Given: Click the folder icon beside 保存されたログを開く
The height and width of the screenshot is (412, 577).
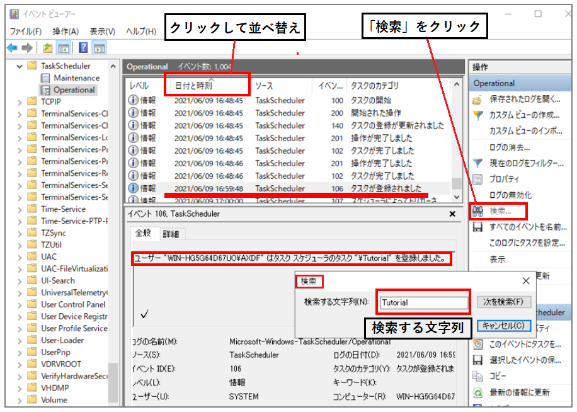Looking at the screenshot, I should pos(477,100).
